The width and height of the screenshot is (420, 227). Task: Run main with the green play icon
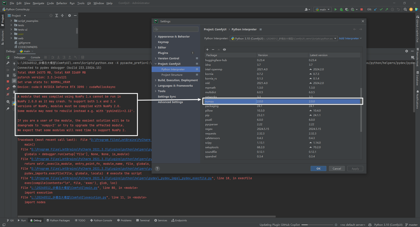pyautogui.click(x=335, y=9)
